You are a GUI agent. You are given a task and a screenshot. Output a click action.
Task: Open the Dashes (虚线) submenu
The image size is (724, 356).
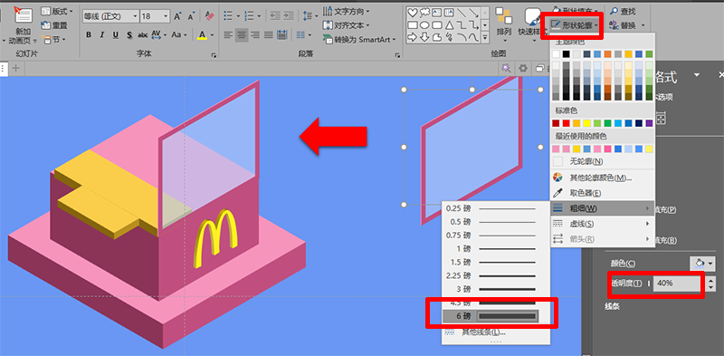603,224
